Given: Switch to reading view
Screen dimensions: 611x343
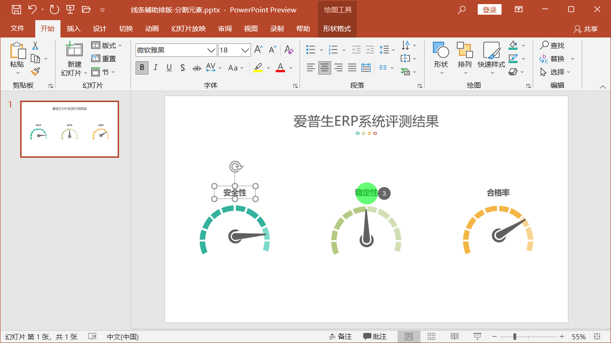Looking at the screenshot, I should [454, 337].
